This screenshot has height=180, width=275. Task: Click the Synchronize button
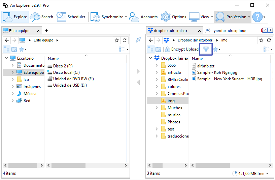107,17
